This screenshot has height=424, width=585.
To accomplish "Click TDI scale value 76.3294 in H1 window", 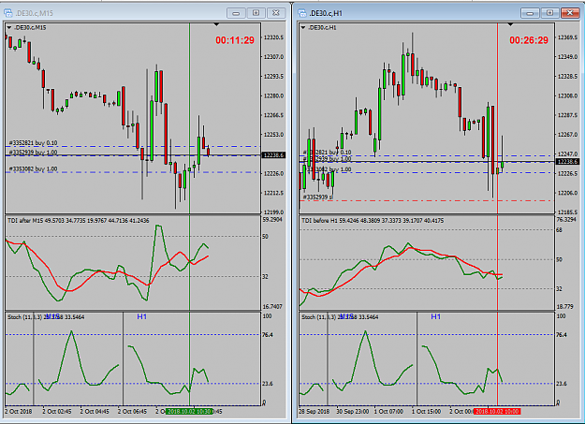I will point(566,220).
